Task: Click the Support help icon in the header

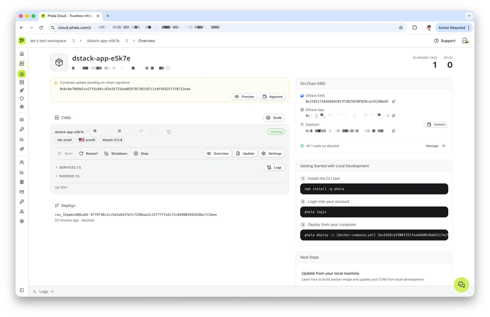Action: tap(437, 41)
